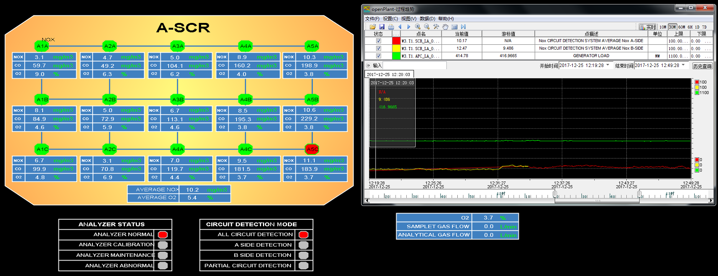Click the save floppy disk icon
The image size is (718, 276).
[382, 27]
